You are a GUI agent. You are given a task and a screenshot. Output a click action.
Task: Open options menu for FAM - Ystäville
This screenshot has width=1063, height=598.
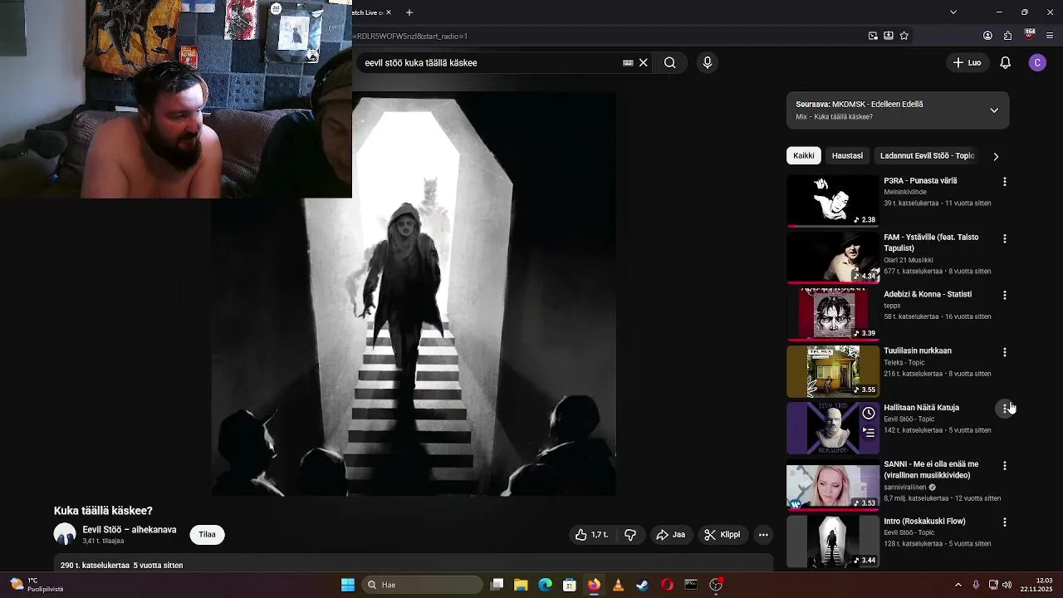1005,238
